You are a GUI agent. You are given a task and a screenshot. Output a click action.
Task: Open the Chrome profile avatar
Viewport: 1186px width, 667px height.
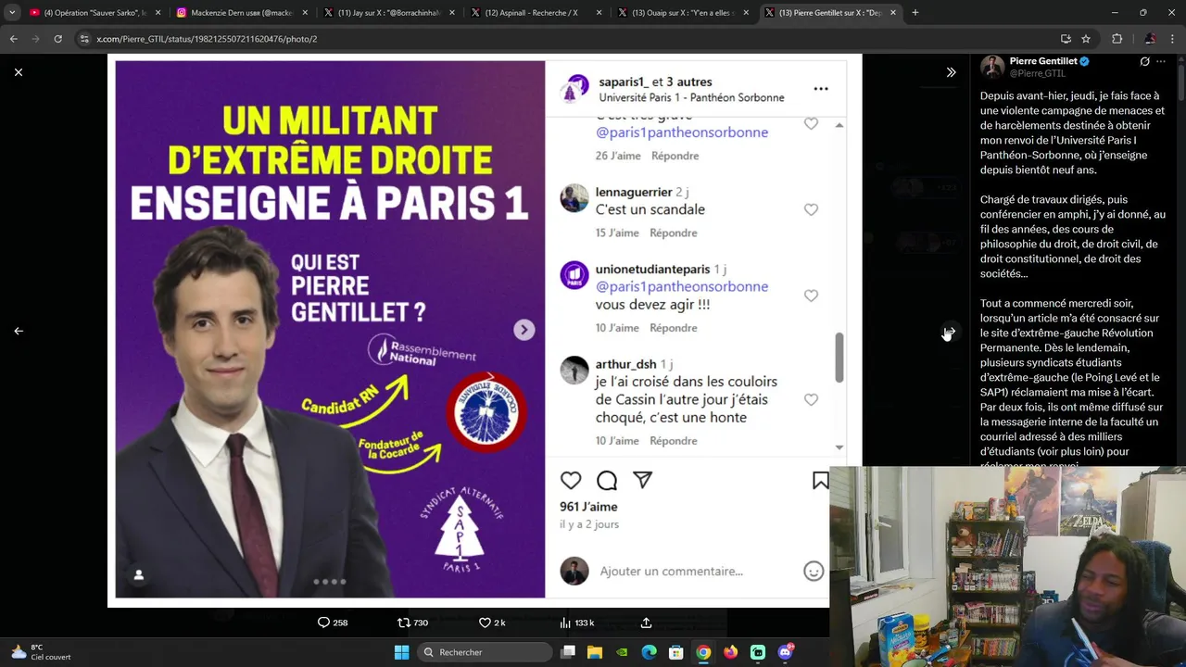[1150, 39]
